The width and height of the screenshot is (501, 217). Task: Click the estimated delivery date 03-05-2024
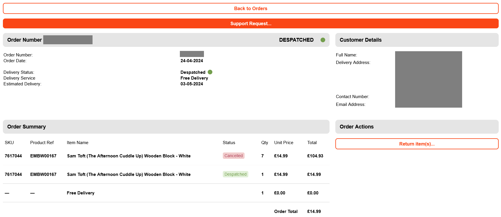pos(192,84)
